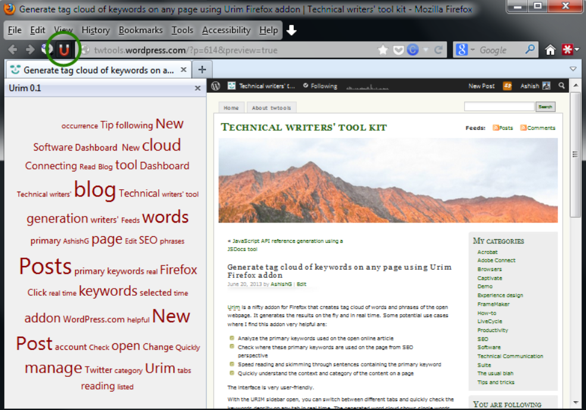Open the File menu
The width and height of the screenshot is (586, 410).
[x=14, y=30]
